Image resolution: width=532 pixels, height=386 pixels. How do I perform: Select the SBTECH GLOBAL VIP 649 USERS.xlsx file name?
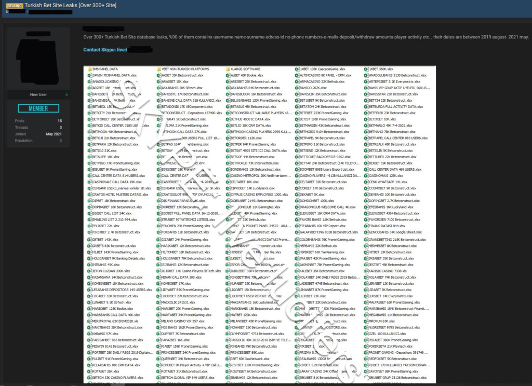pyautogui.click(x=188, y=378)
